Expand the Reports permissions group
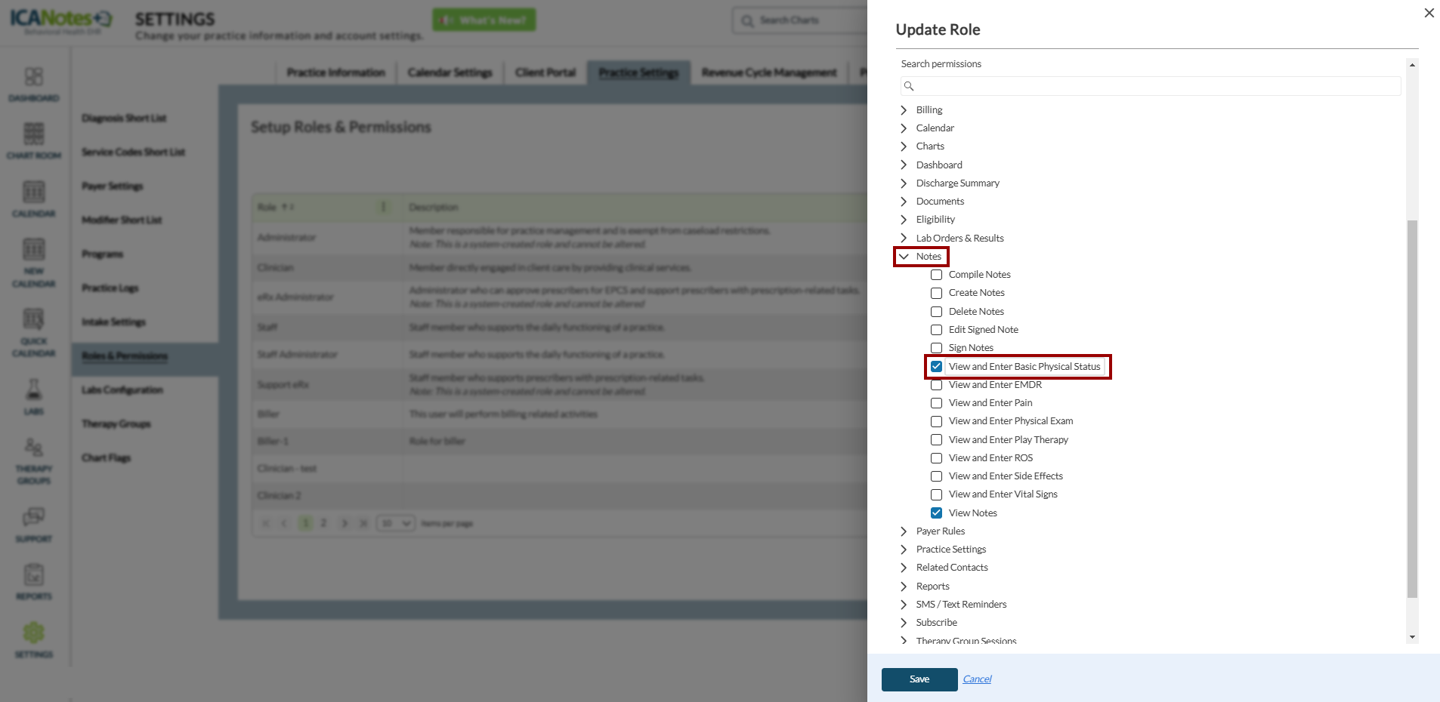The width and height of the screenshot is (1440, 702). [904, 587]
